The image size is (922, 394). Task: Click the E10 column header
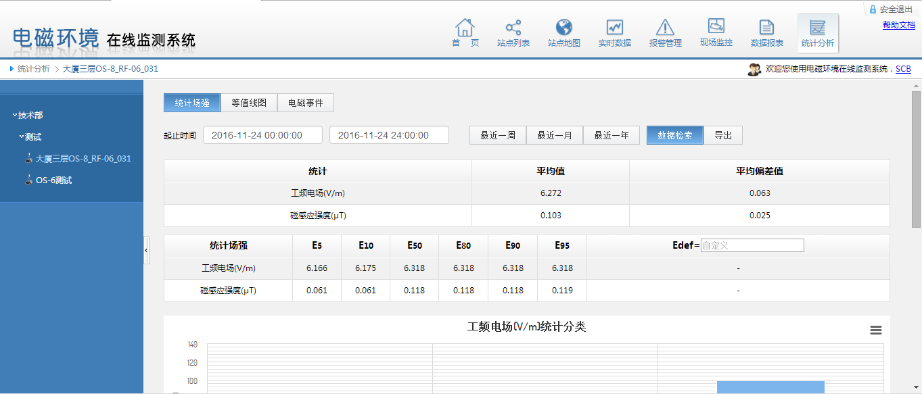click(x=366, y=245)
